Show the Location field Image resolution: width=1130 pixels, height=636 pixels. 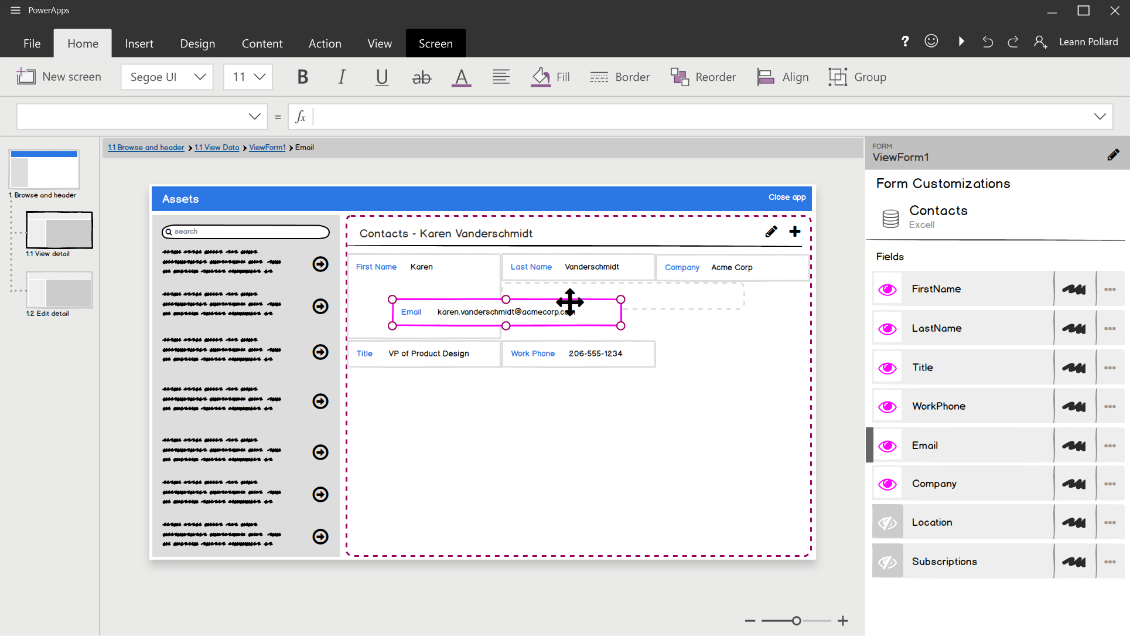tap(887, 522)
